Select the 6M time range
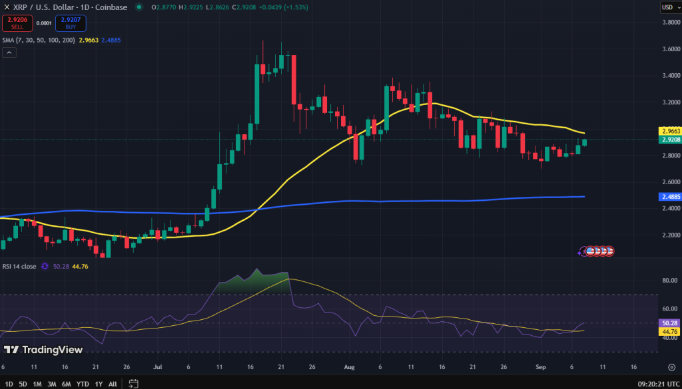682x389 pixels. 67,384
